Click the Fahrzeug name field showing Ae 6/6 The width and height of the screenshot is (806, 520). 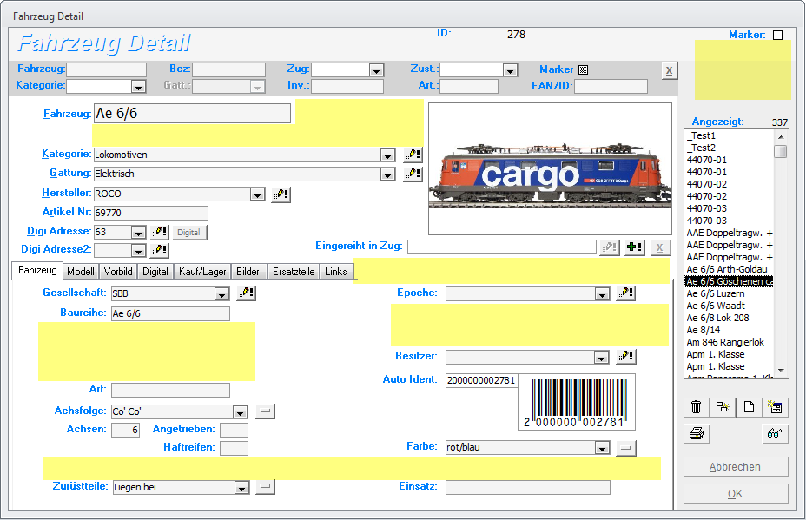tap(192, 114)
